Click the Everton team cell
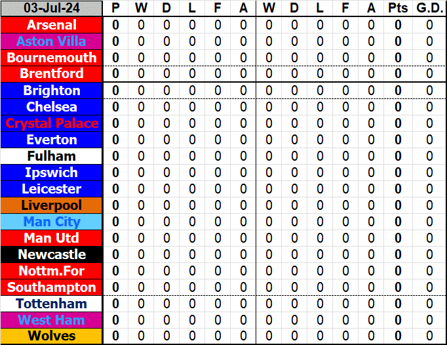Image resolution: width=447 pixels, height=345 pixels. click(52, 140)
